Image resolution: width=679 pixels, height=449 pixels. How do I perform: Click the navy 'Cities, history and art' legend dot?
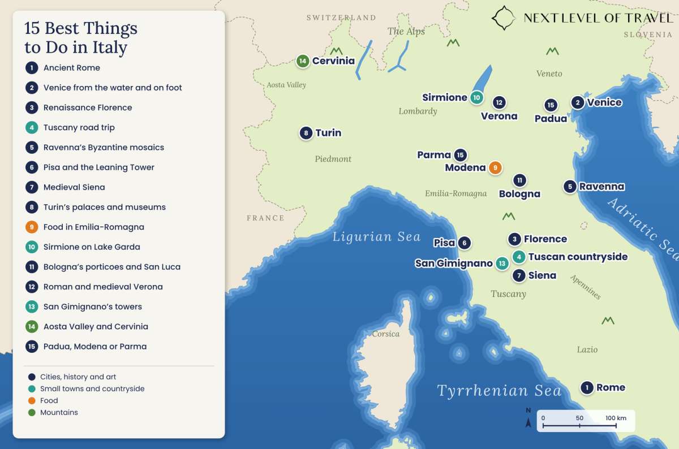coord(32,377)
